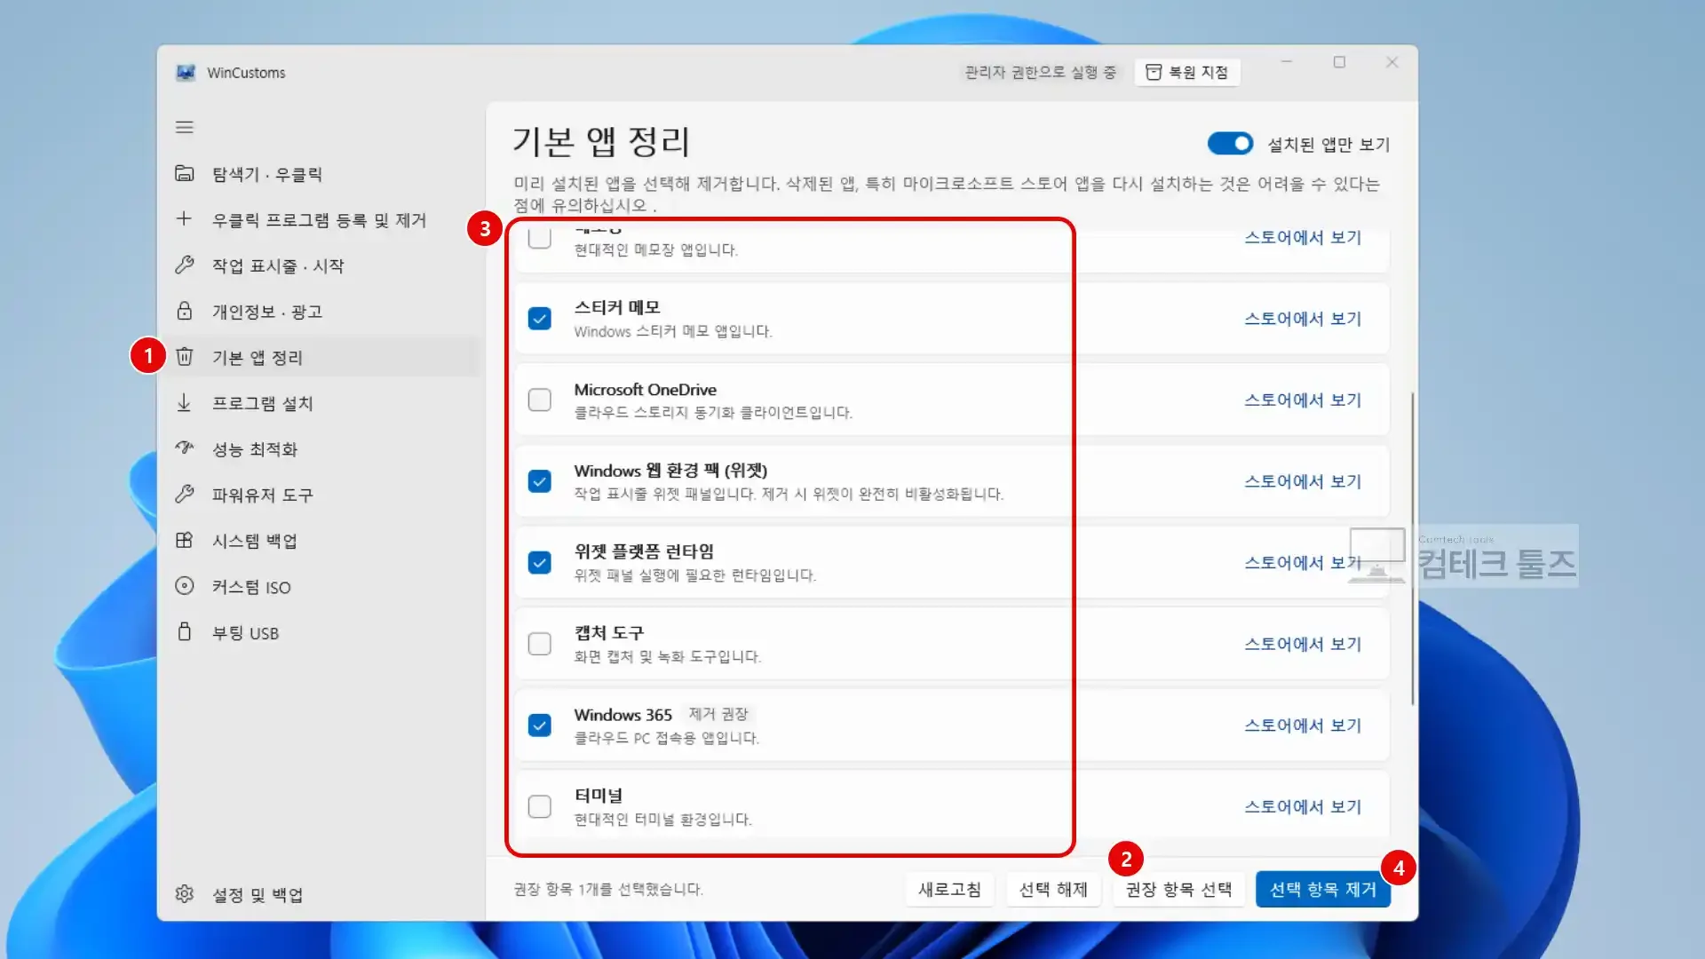Click the gauge icon for 성능 최적화
Viewport: 1705px width, 959px height.
tap(185, 448)
